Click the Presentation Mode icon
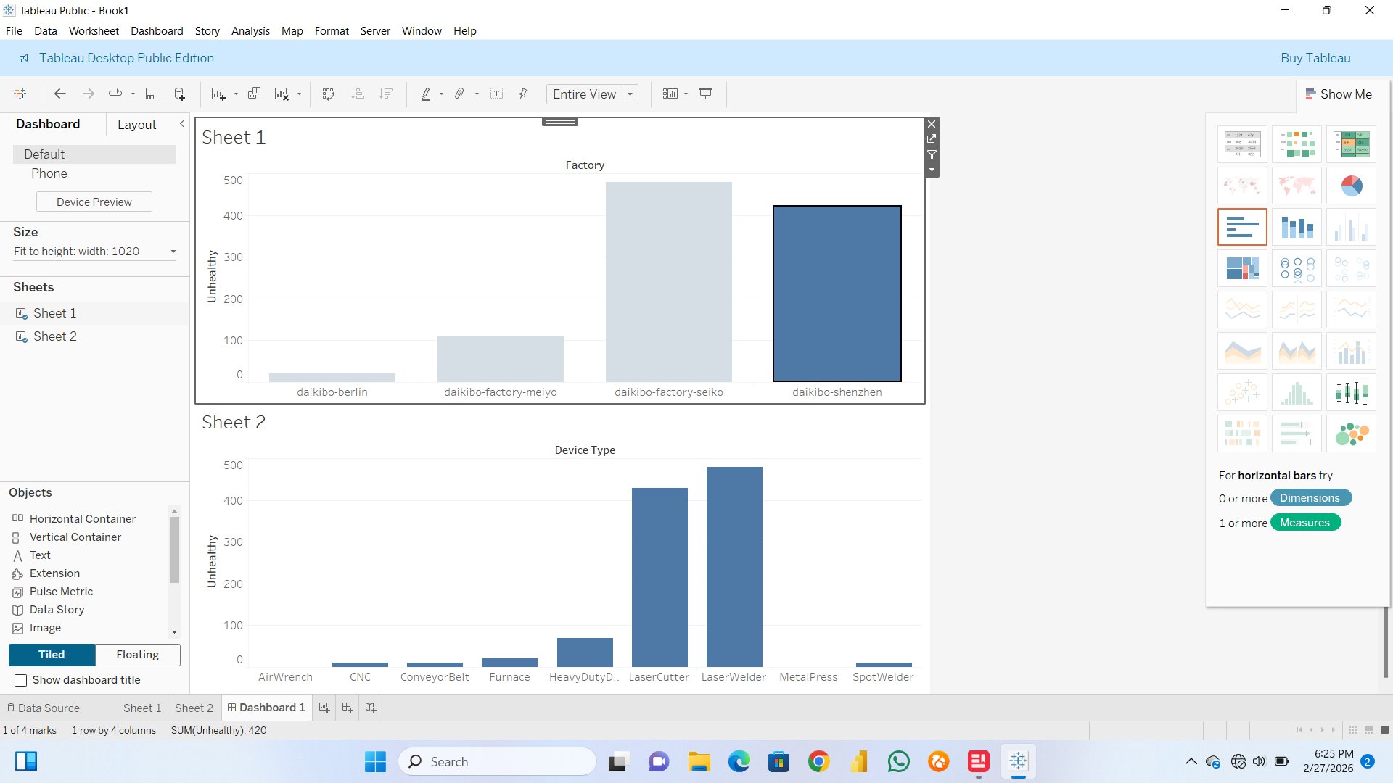The width and height of the screenshot is (1393, 783). pyautogui.click(x=705, y=94)
